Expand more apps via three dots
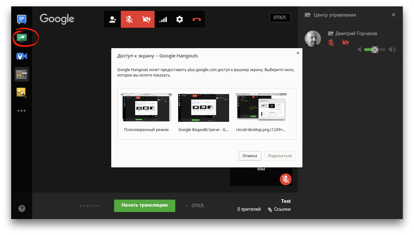 pos(22,111)
